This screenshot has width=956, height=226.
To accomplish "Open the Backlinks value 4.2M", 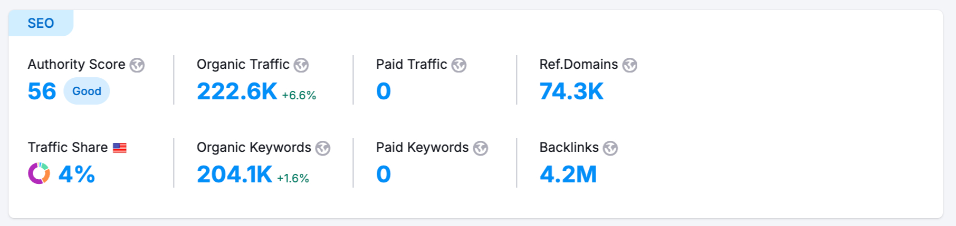I will pyautogui.click(x=568, y=174).
